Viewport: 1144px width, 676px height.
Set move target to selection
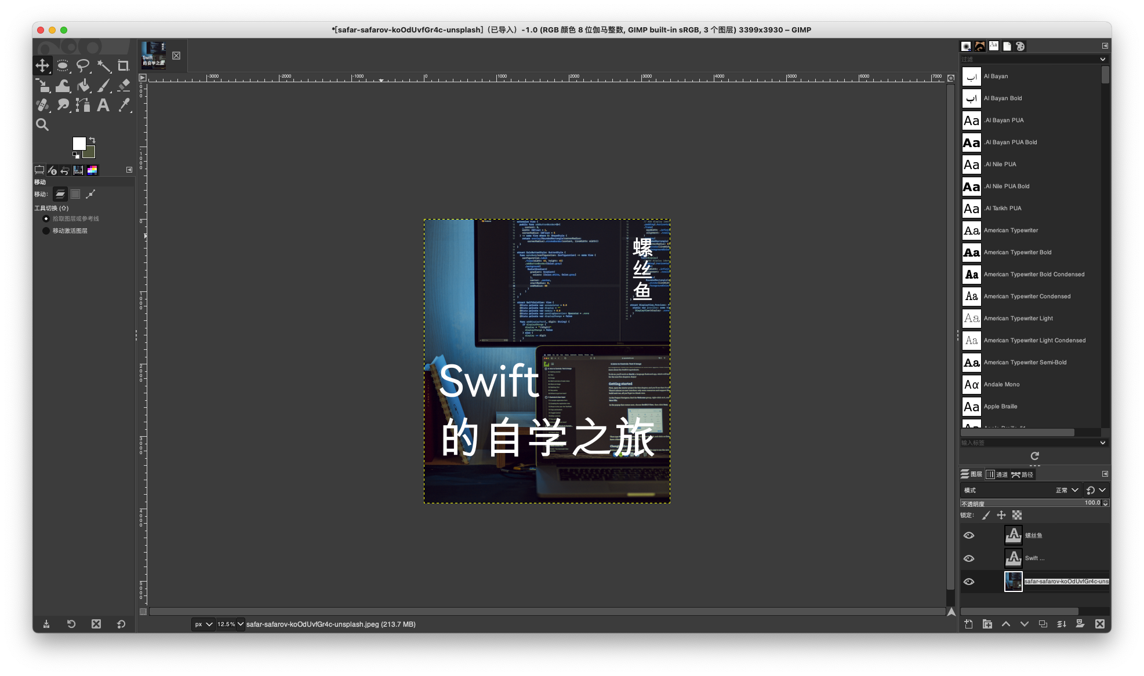(x=75, y=194)
